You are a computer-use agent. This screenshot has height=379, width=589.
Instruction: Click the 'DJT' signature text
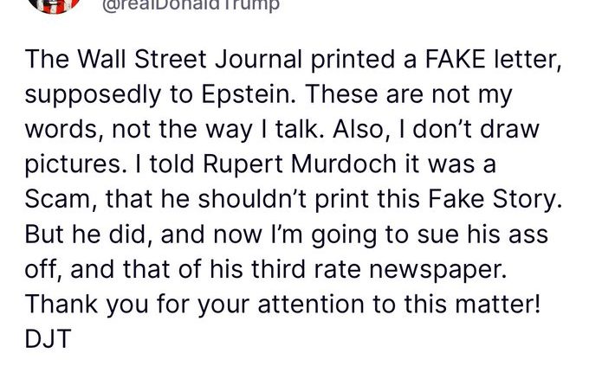click(x=49, y=339)
